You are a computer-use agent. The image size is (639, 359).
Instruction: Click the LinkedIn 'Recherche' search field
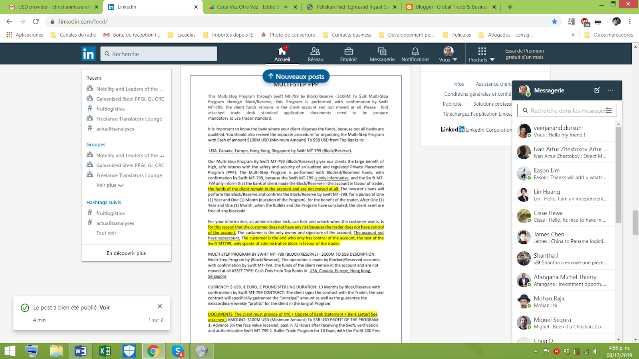[x=159, y=54]
